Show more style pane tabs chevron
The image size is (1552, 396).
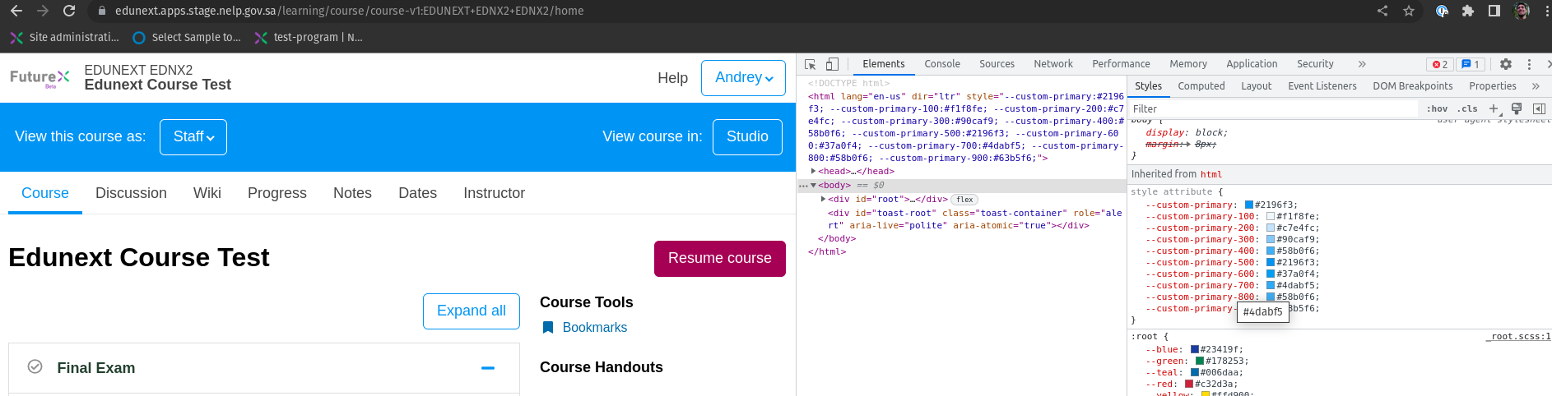pyautogui.click(x=1536, y=86)
